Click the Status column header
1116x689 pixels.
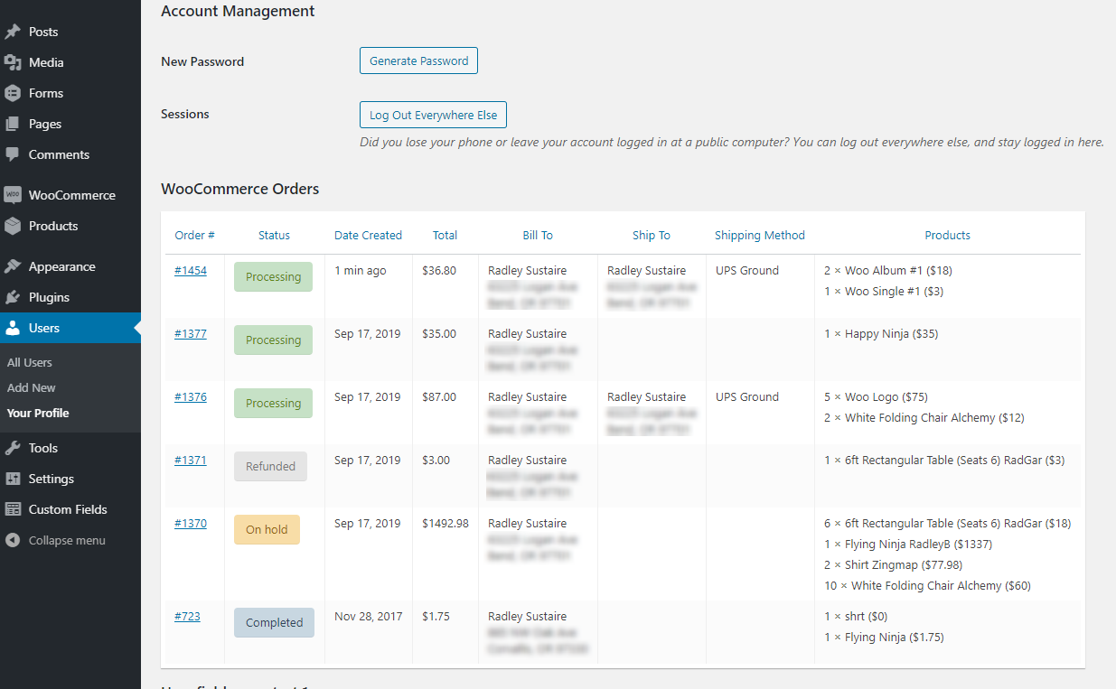click(x=274, y=235)
